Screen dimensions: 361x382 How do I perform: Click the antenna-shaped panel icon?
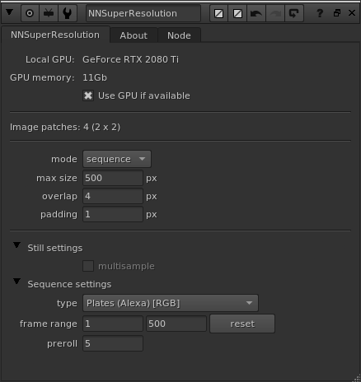49,13
